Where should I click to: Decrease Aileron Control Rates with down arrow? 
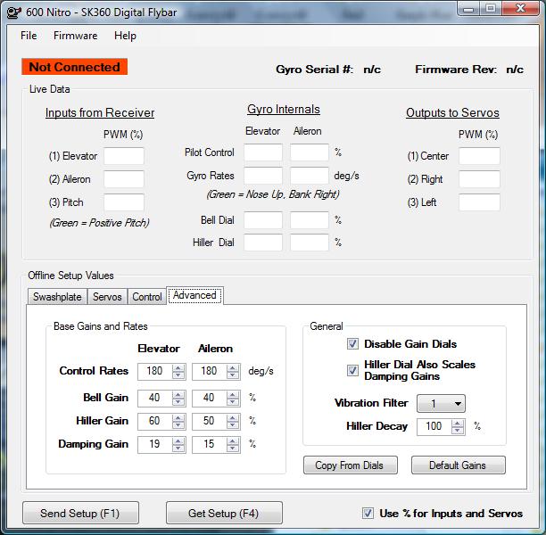pyautogui.click(x=232, y=375)
